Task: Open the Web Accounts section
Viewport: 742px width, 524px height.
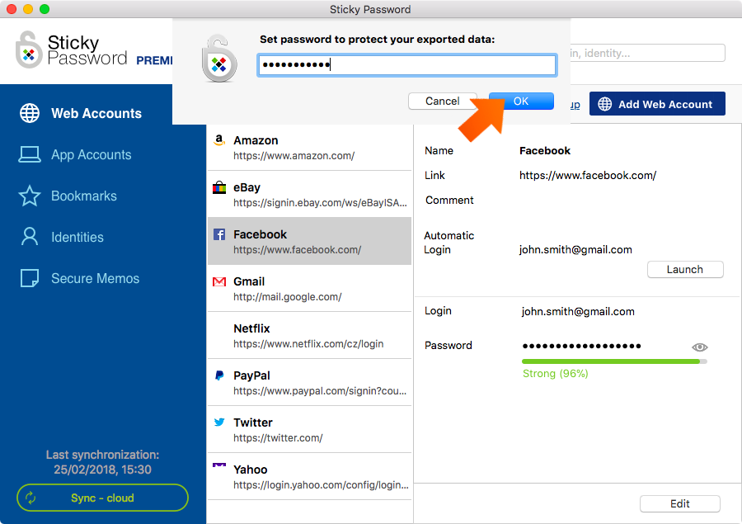Action: pyautogui.click(x=81, y=113)
